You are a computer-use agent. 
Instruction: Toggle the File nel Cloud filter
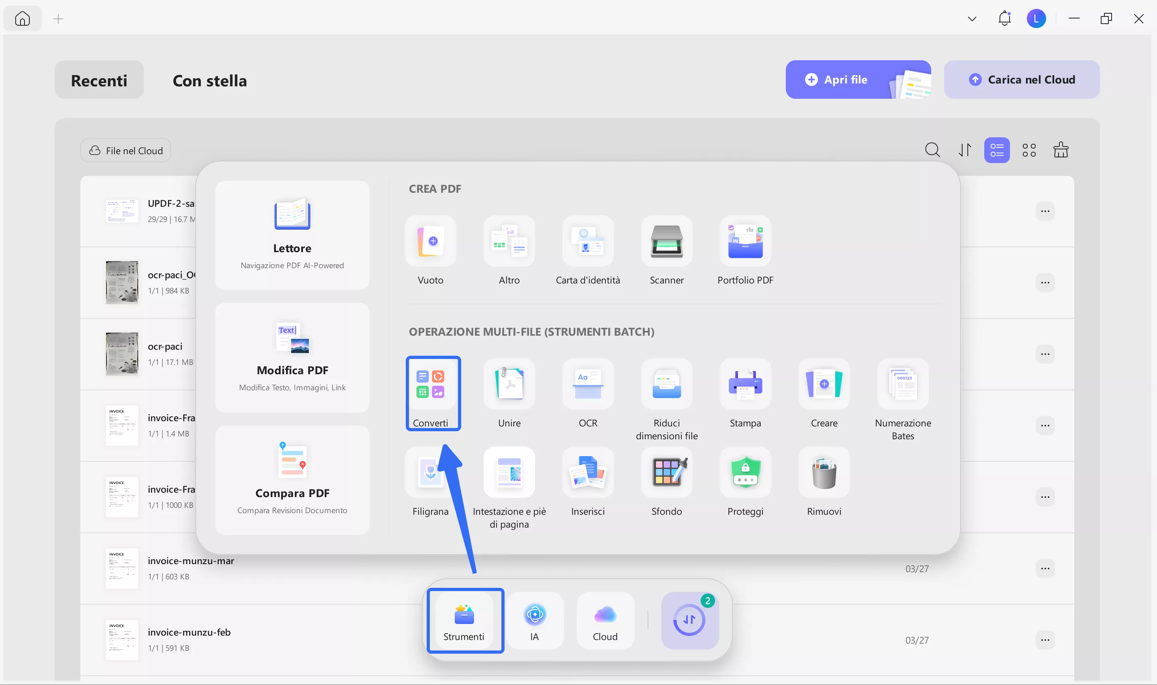tap(125, 150)
